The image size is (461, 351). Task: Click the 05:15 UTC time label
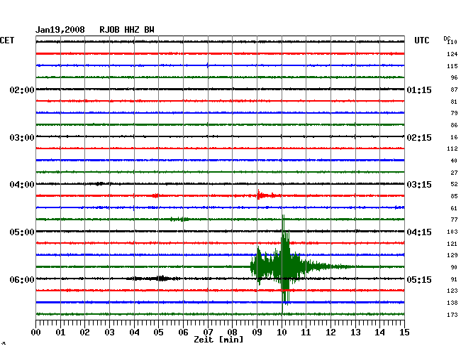(419, 279)
